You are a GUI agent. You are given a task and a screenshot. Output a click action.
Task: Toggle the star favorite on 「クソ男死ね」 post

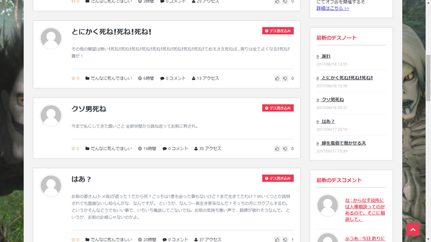(74, 148)
